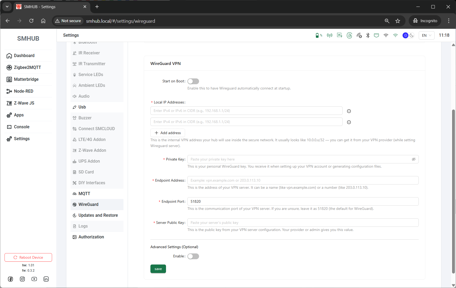Image resolution: width=456 pixels, height=288 pixels.
Task: Open SMHUB Instagram page icon
Action: (22, 279)
